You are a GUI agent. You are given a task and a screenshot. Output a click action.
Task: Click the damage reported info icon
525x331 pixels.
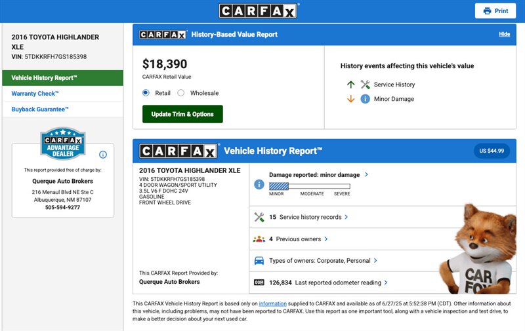point(259,184)
